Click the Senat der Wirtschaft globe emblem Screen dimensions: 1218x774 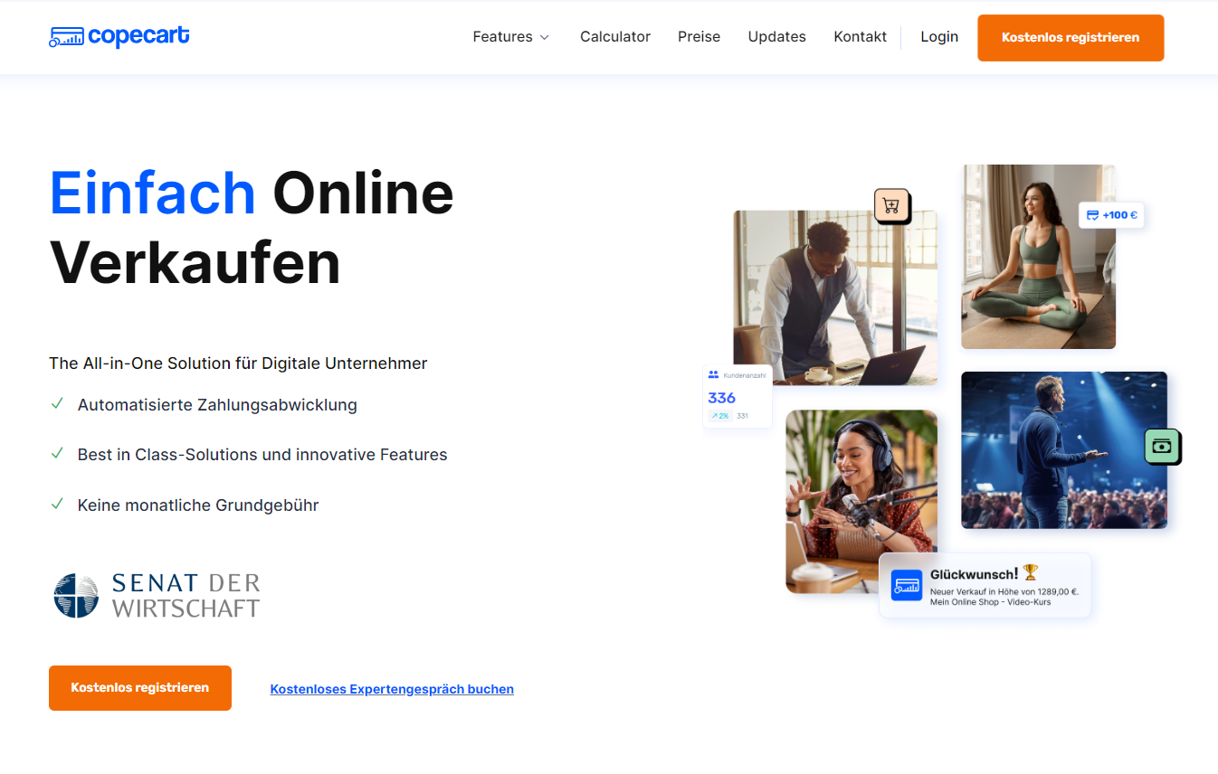pos(76,595)
